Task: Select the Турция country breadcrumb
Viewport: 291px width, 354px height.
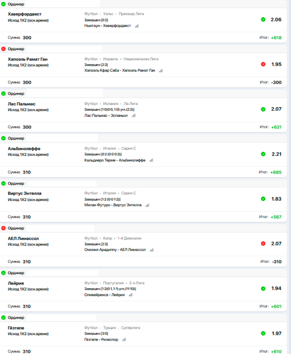Action: point(109,328)
